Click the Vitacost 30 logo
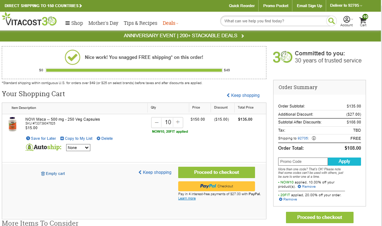The width and height of the screenshot is (382, 226). pos(29,20)
